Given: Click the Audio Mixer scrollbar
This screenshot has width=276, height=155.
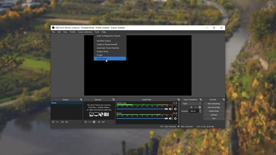Looking at the screenshot, I should click(179, 112).
